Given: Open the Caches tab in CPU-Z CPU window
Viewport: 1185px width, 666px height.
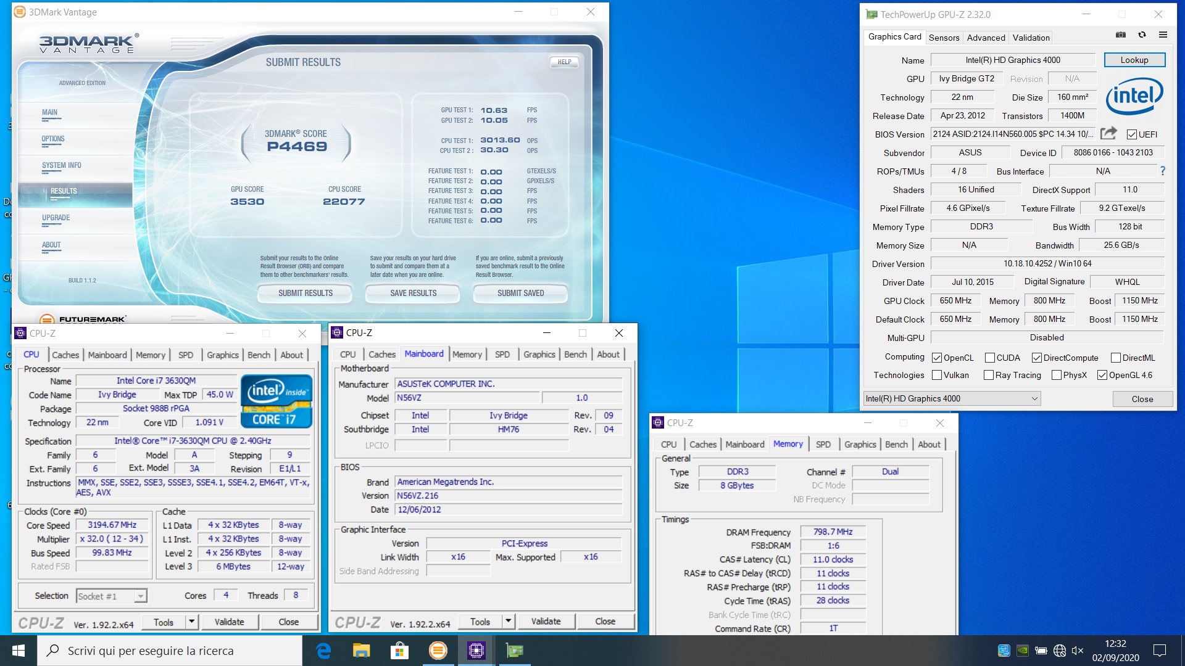Looking at the screenshot, I should click(65, 355).
